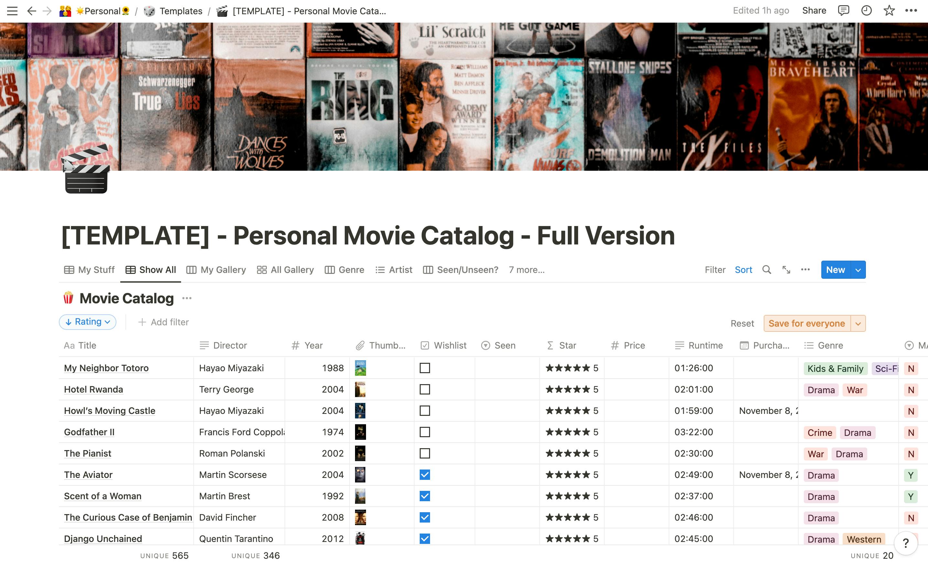Click thumbnail for Django Unchained
928x562 pixels.
coord(360,538)
